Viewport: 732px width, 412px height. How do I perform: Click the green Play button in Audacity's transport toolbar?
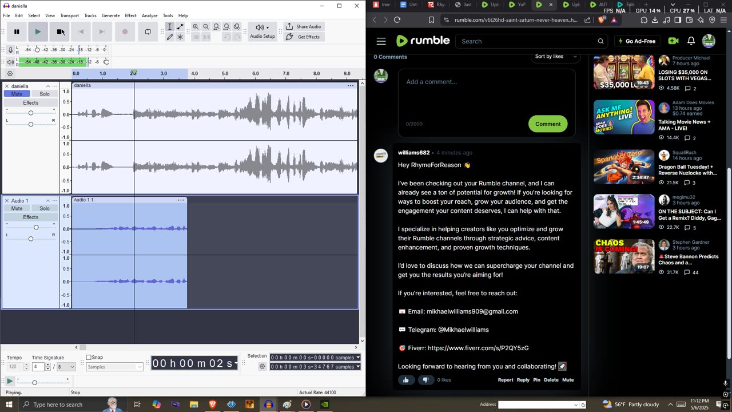(x=38, y=31)
